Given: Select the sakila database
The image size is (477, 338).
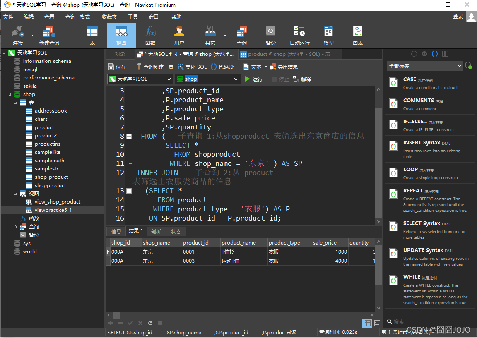Looking at the screenshot, I should click(x=30, y=86).
